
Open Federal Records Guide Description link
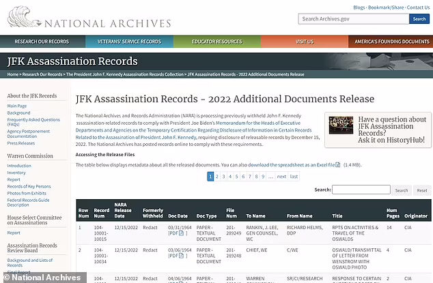click(x=28, y=203)
